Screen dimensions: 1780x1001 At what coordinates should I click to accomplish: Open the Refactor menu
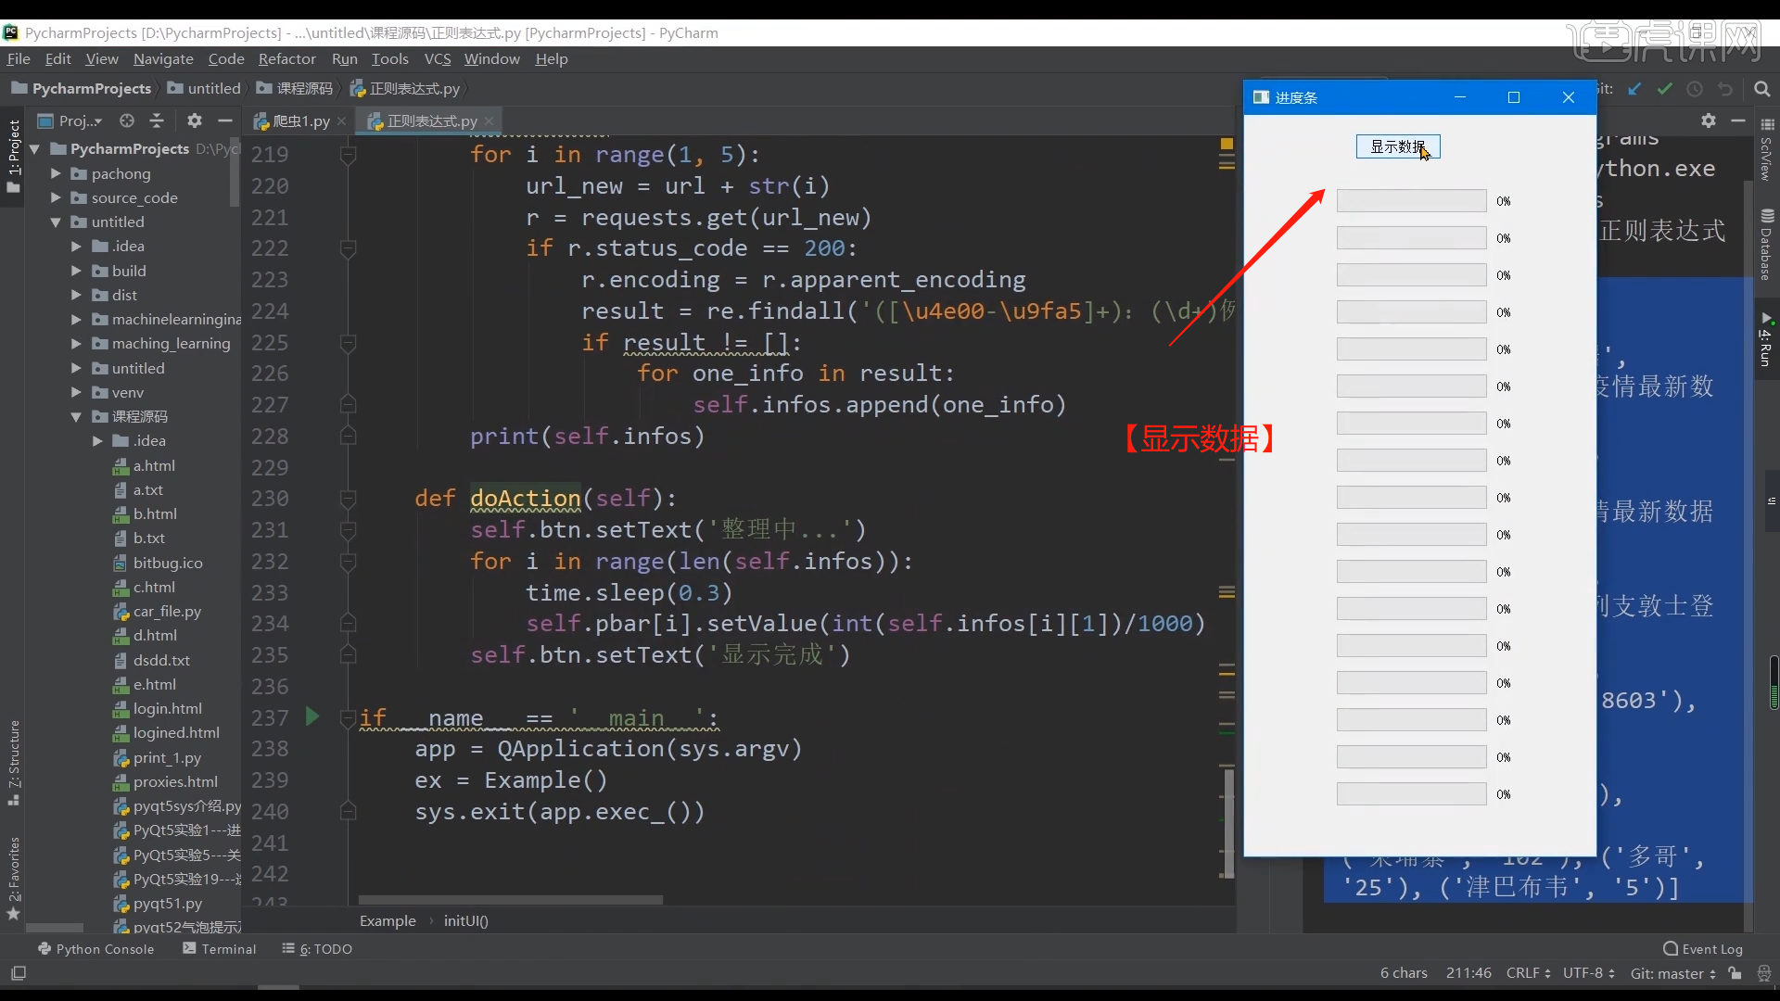(286, 58)
